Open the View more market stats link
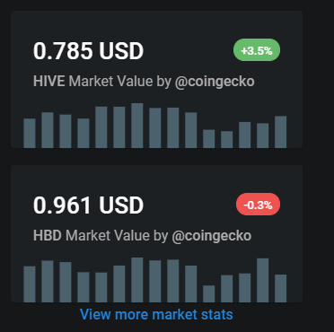Image resolution: width=334 pixels, height=332 pixels. [156, 315]
